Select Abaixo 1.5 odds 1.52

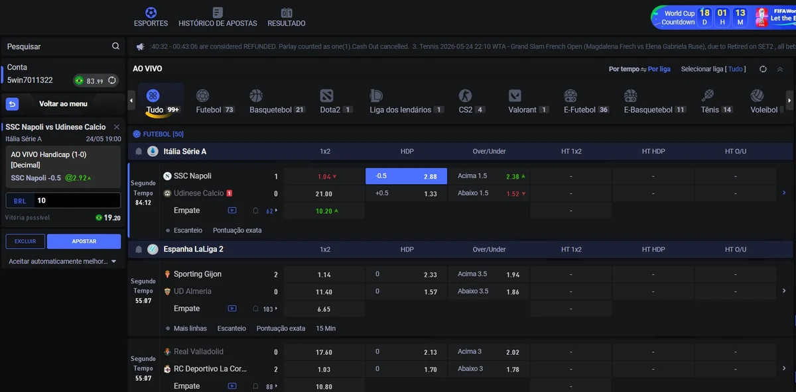coord(489,193)
